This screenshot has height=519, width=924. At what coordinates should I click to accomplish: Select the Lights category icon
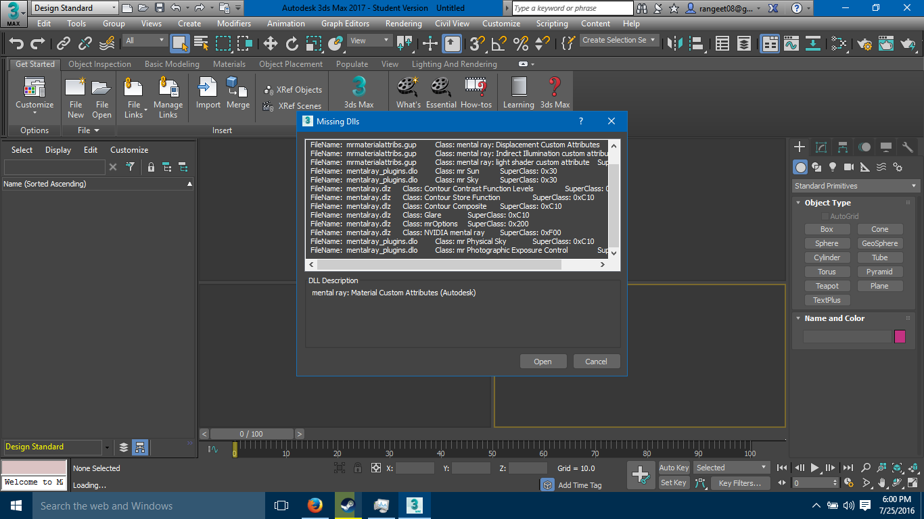pos(833,167)
